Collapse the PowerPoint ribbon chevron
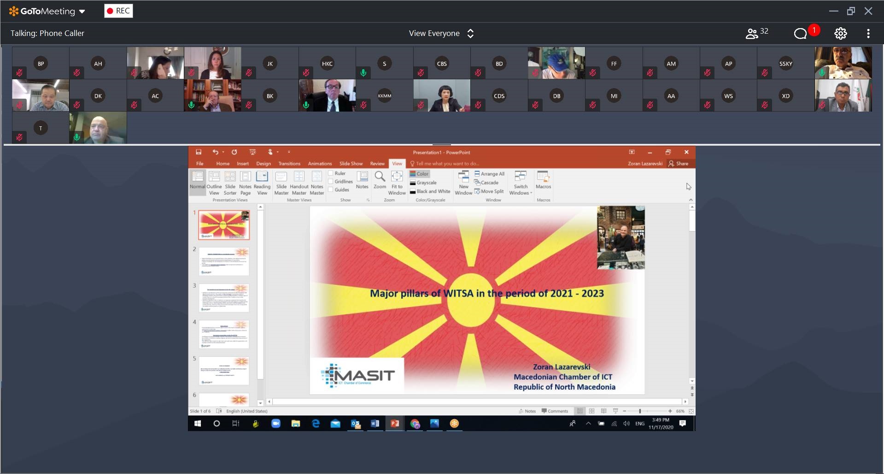This screenshot has height=474, width=884. click(691, 200)
